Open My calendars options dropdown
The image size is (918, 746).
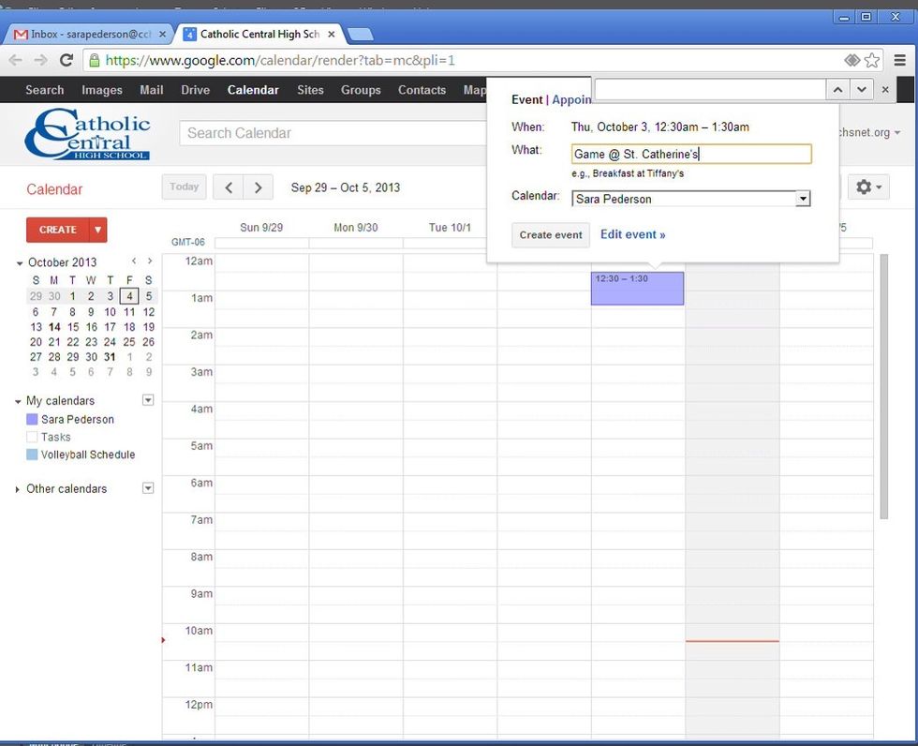147,400
